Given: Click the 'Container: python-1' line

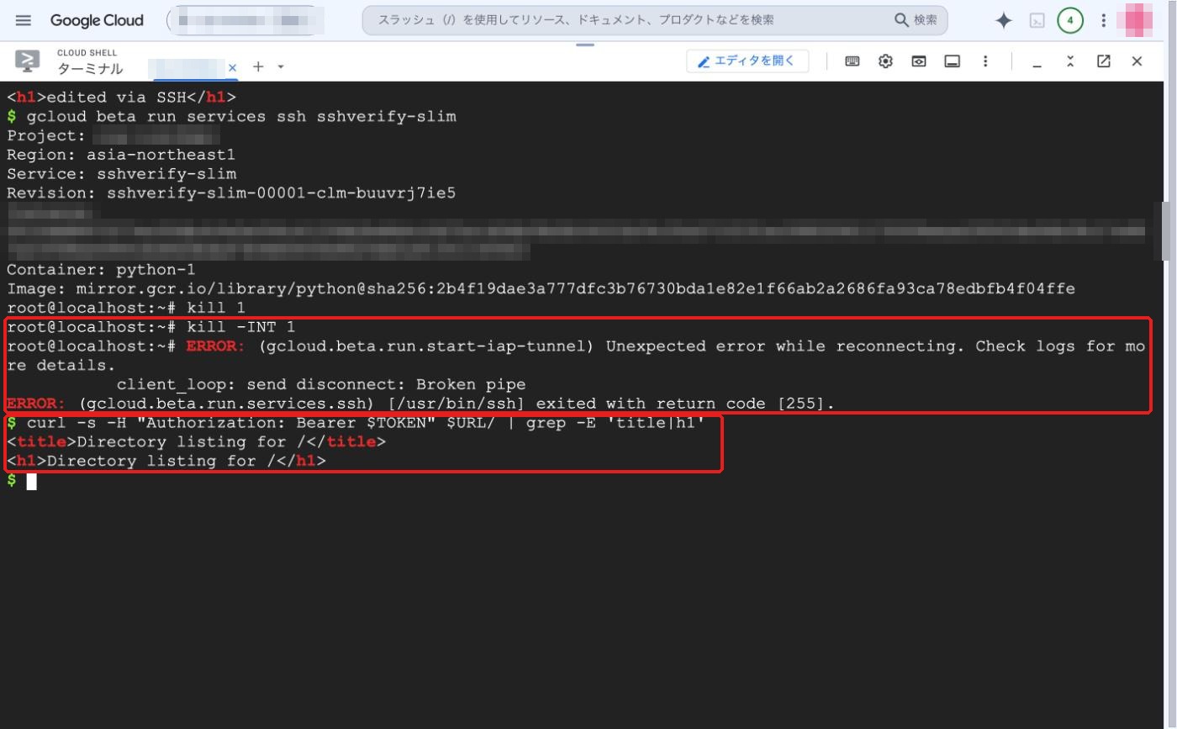Looking at the screenshot, I should tap(101, 270).
